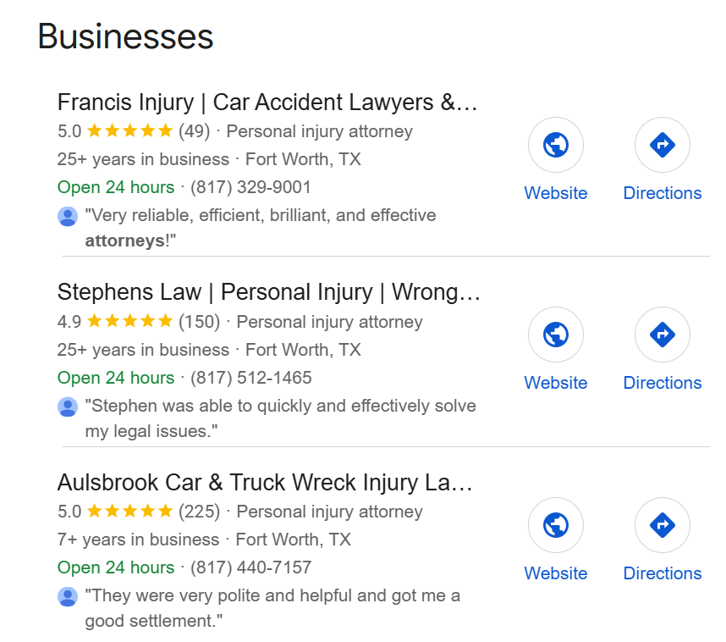Screen dimensions: 726x642
Task: Click the Directions label for Stephens Law
Action: coord(662,383)
